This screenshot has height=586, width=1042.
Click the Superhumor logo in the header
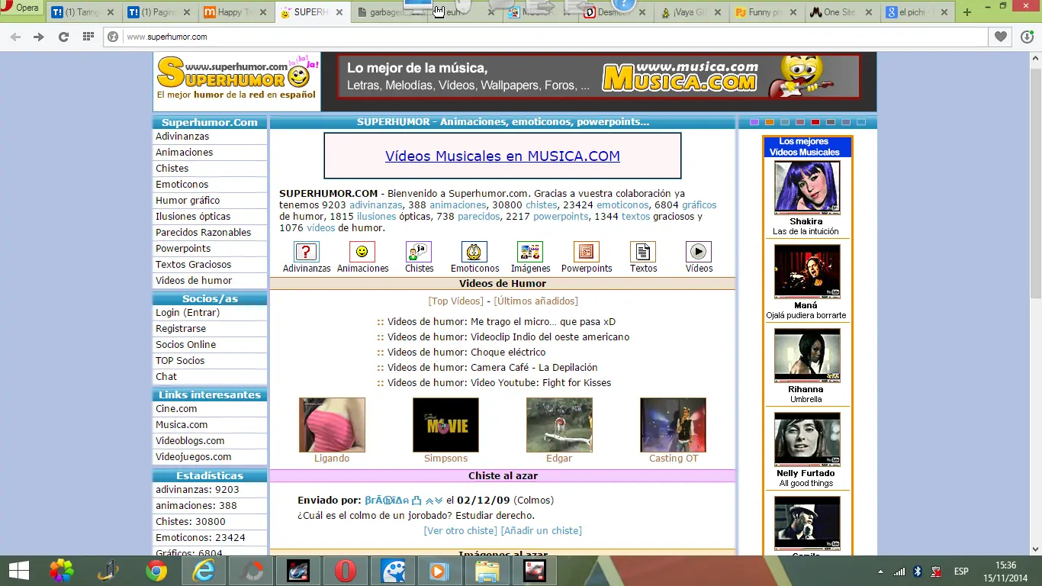[237, 80]
